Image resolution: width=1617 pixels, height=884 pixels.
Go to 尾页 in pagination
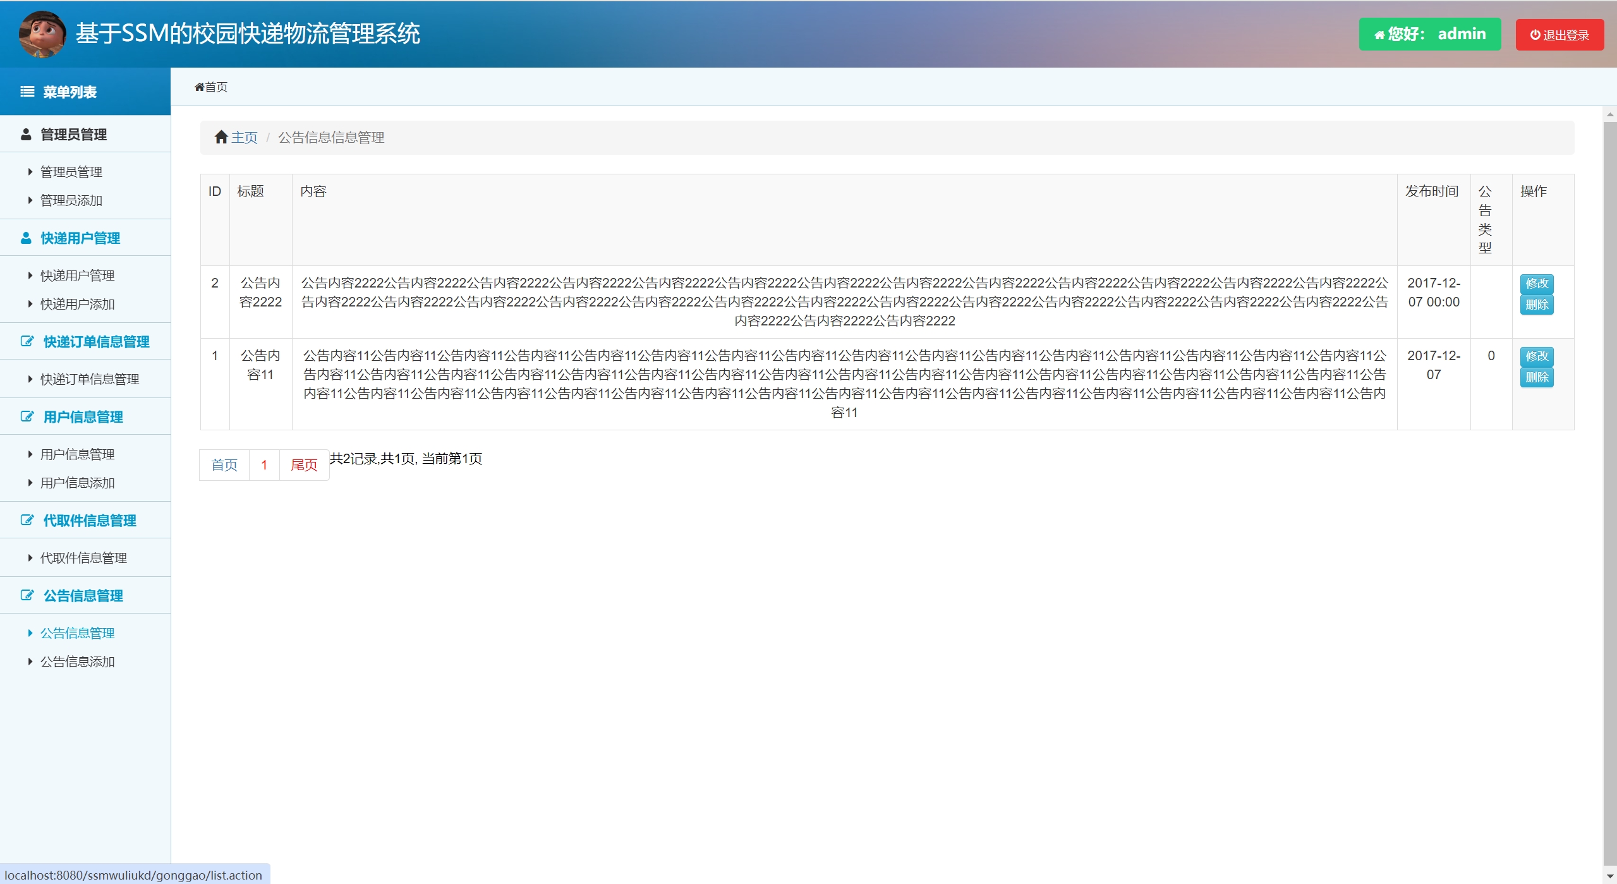pos(304,466)
